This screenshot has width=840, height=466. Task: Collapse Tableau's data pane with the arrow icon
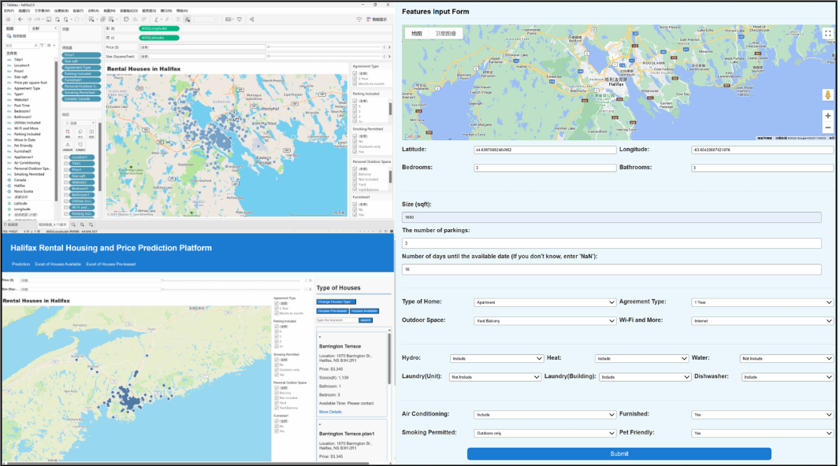(55, 28)
